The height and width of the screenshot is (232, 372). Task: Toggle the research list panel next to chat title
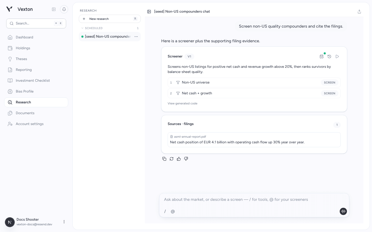coord(149,12)
